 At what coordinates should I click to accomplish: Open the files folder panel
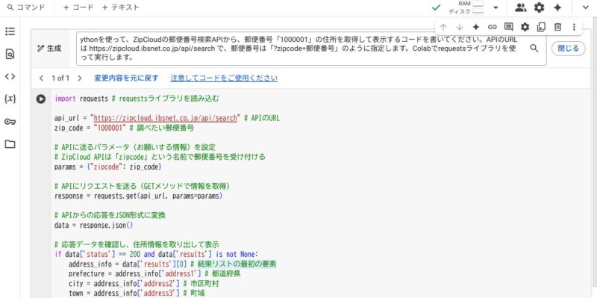(10, 144)
